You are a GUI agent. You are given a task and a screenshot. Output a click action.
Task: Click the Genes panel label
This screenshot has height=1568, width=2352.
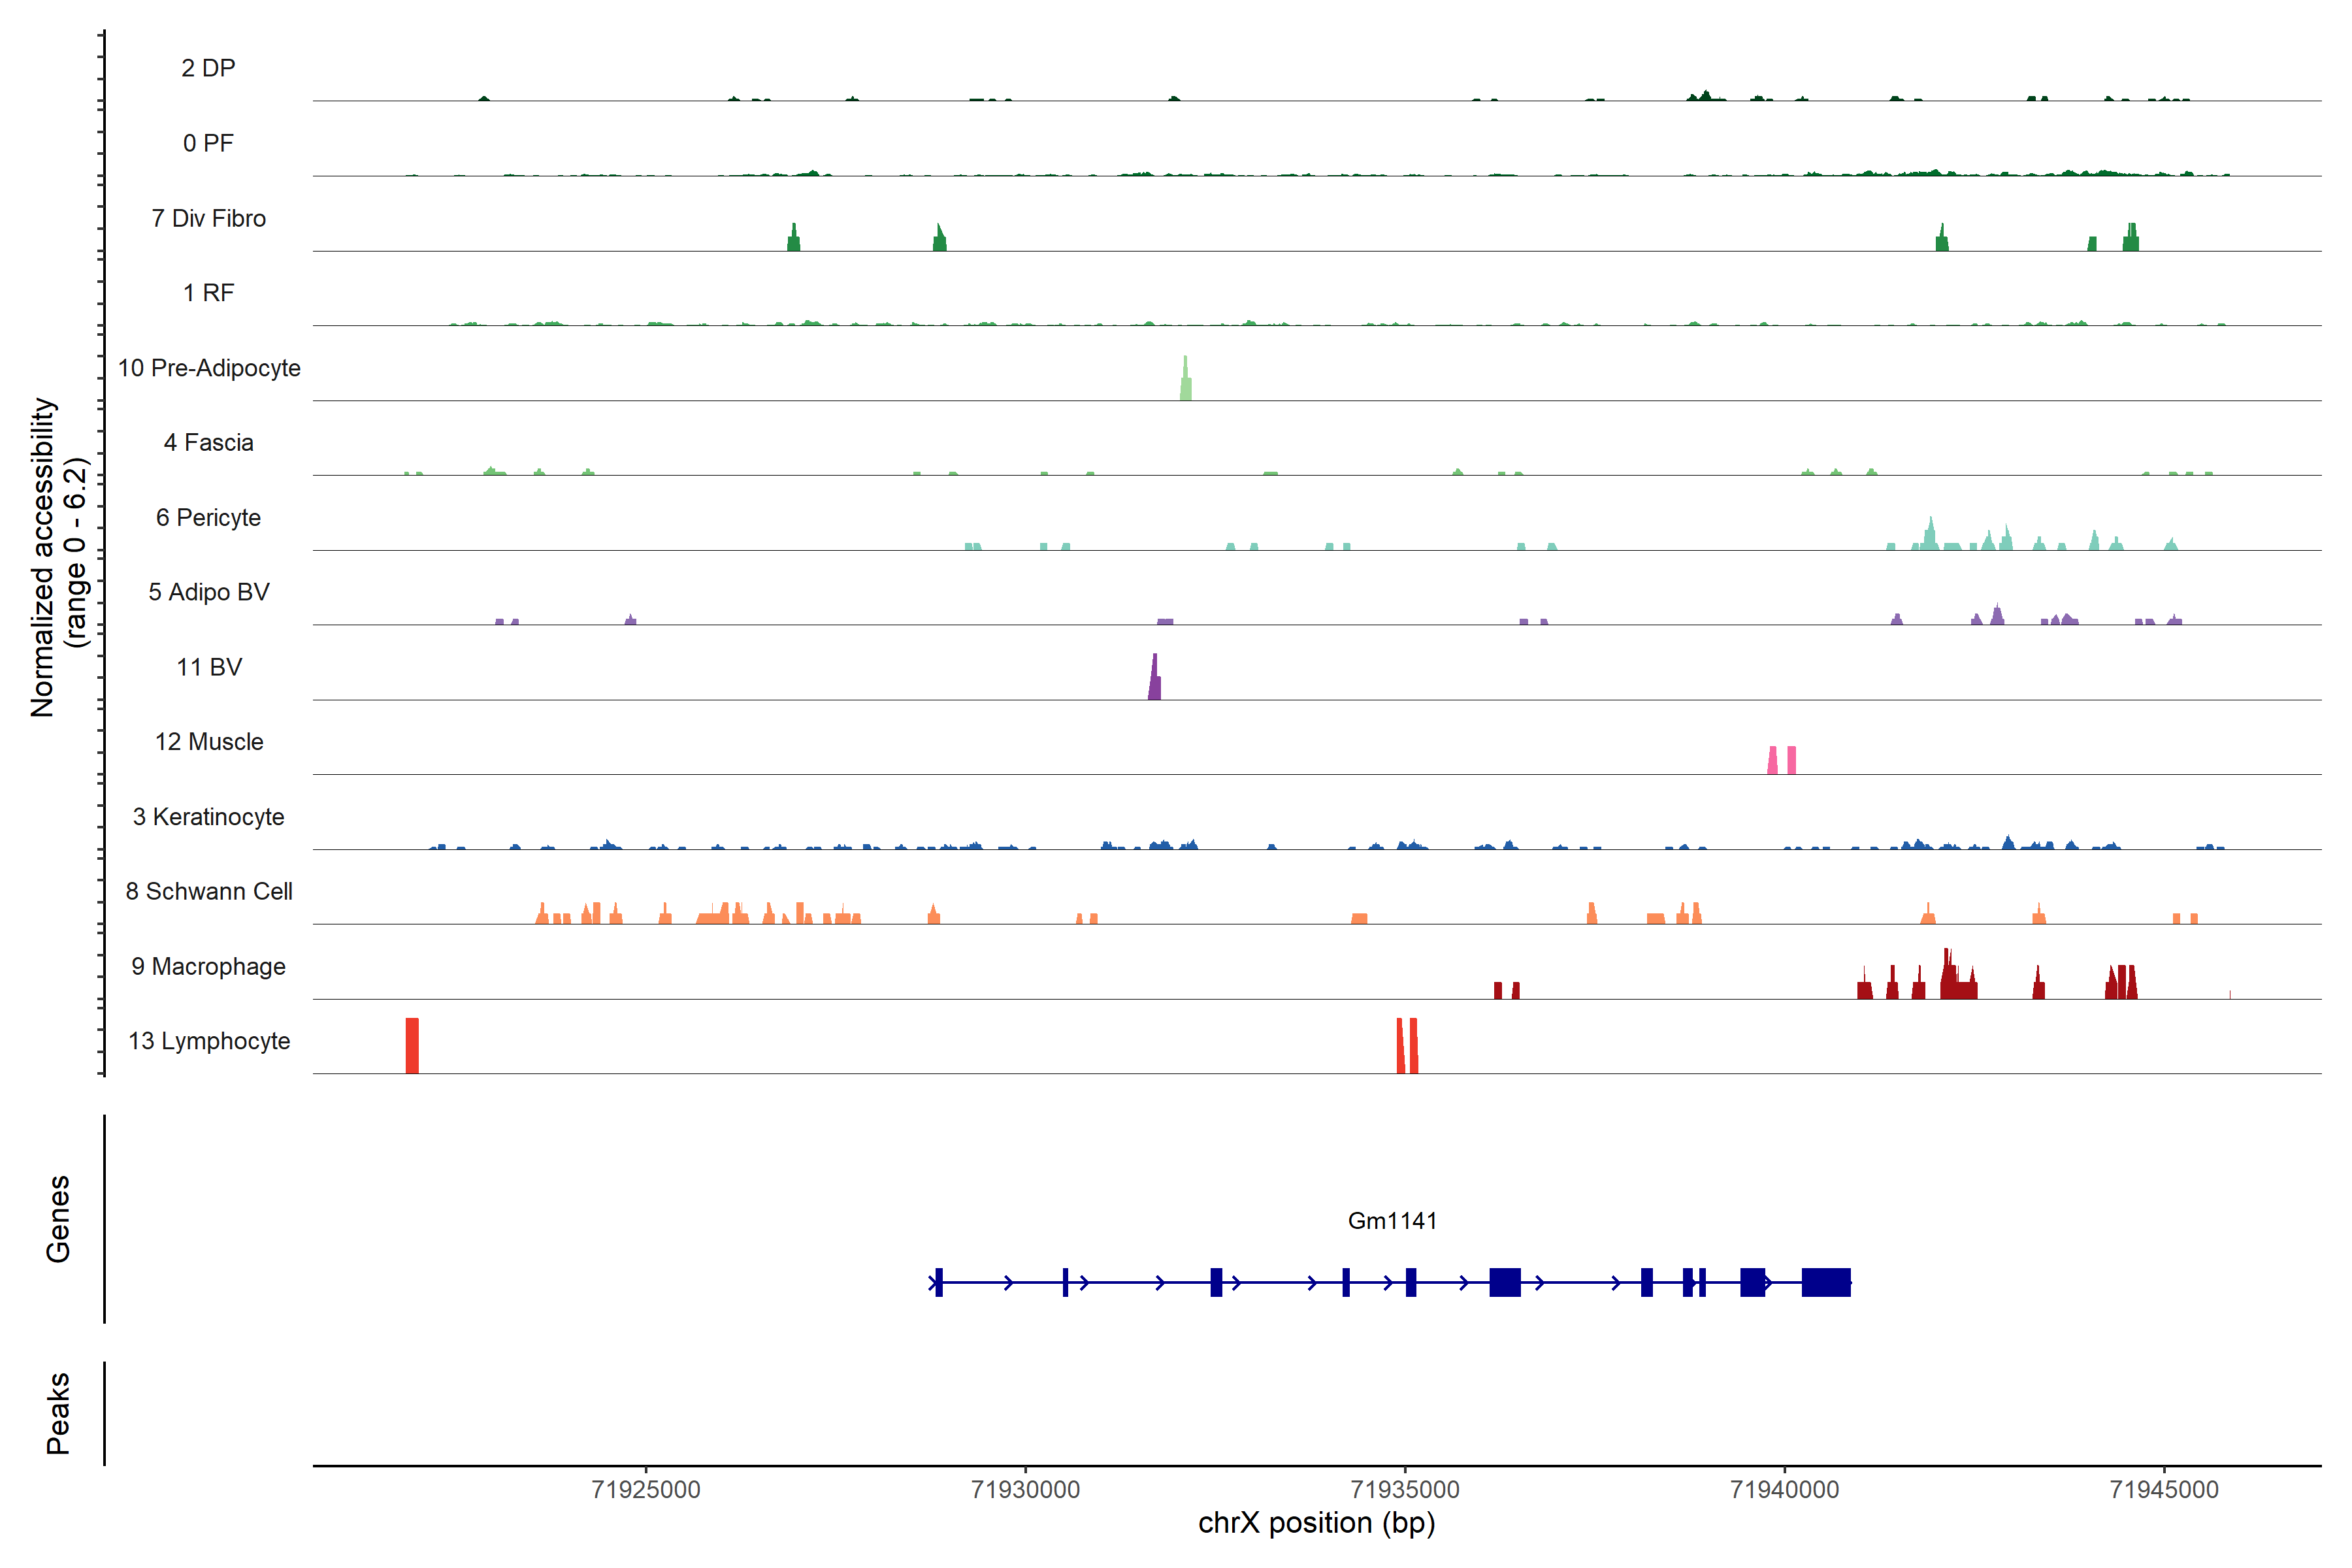click(58, 1219)
